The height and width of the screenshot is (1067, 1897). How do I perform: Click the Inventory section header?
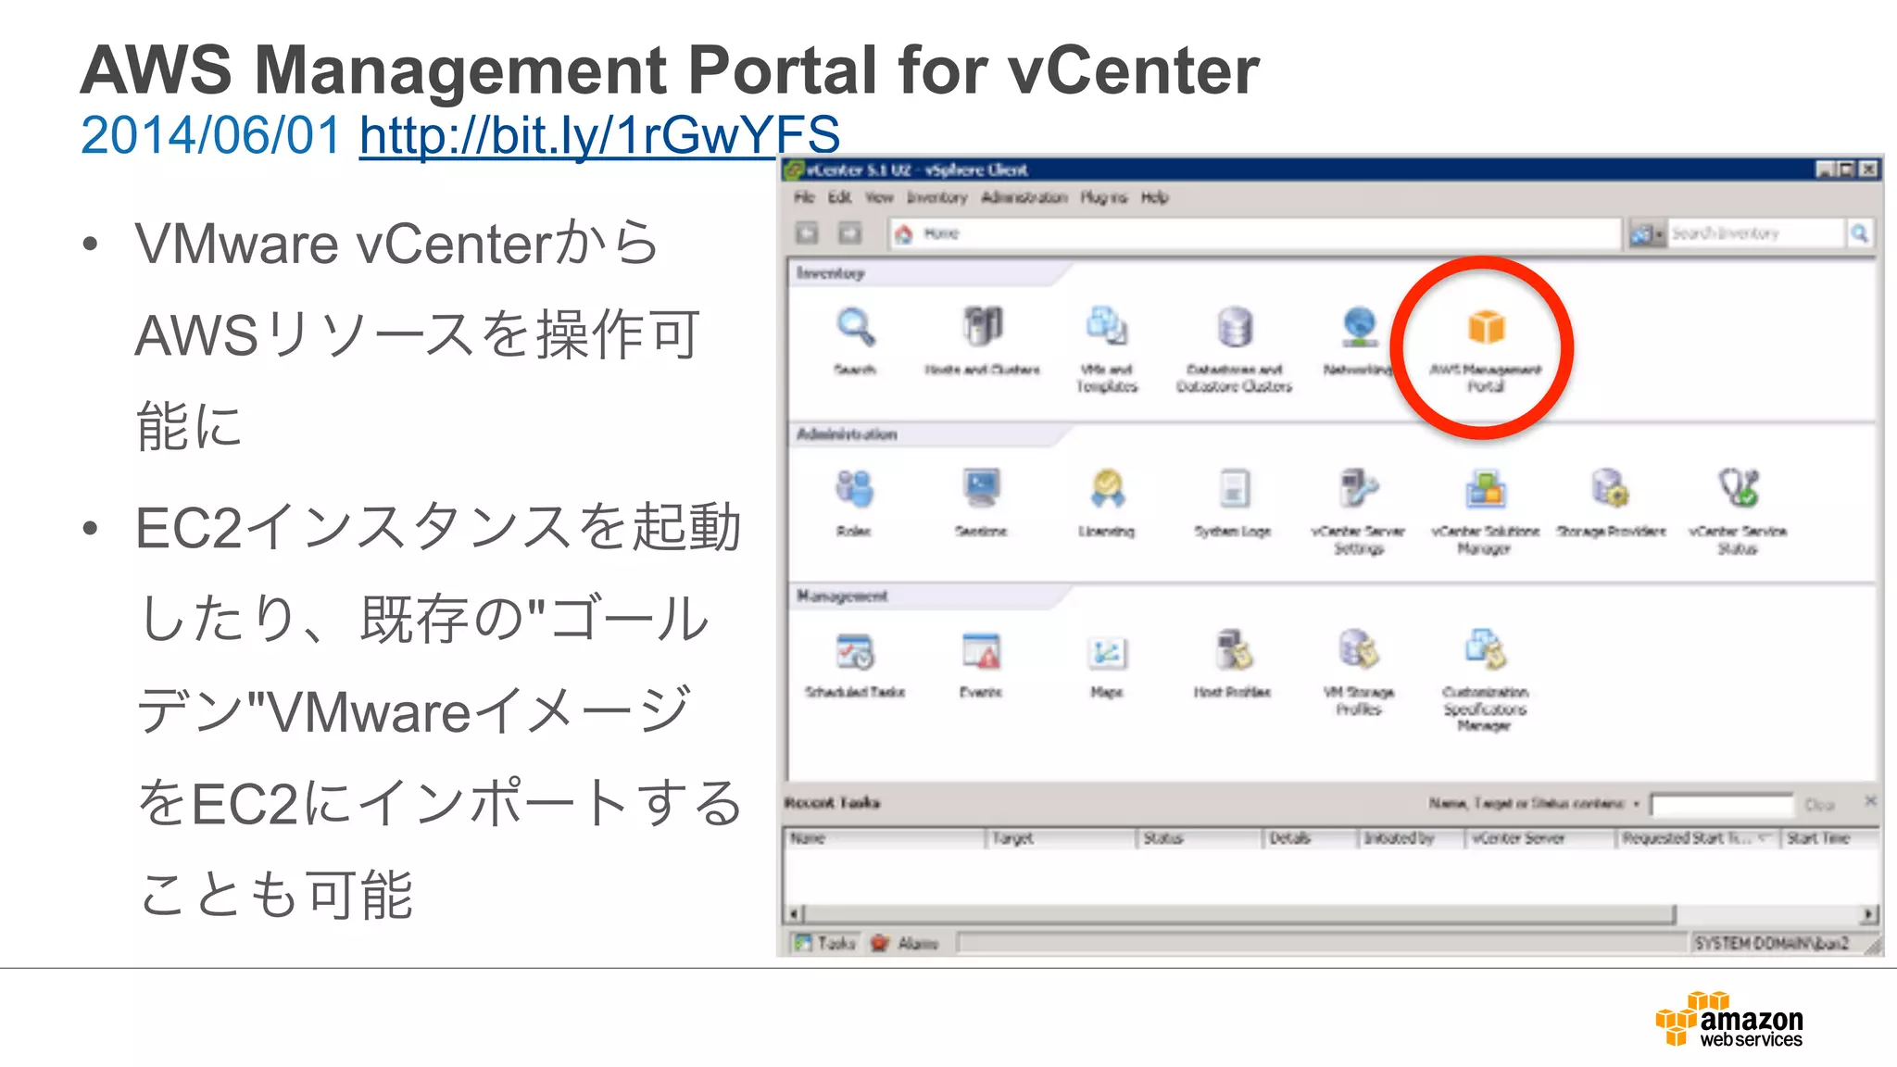831,273
